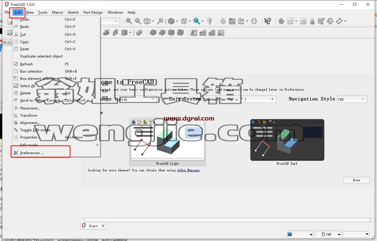The image size is (377, 241).
Task: Select Undo in the Edit menu
Action: point(56,19)
